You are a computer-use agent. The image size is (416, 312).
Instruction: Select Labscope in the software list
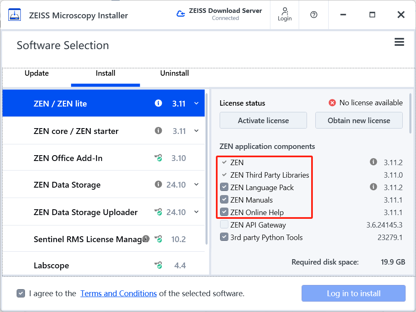[x=104, y=263]
